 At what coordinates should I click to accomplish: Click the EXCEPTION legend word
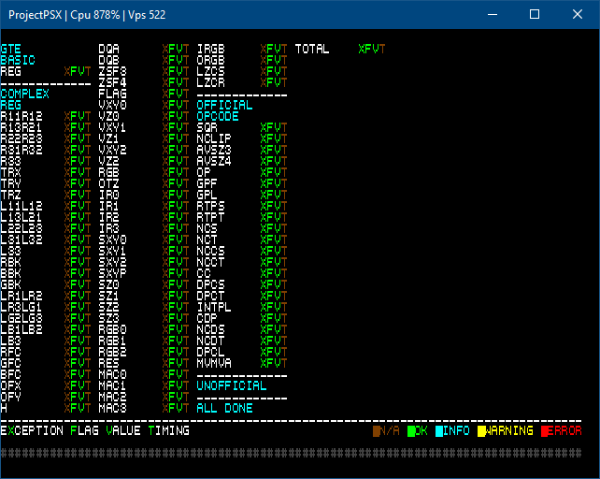click(32, 430)
